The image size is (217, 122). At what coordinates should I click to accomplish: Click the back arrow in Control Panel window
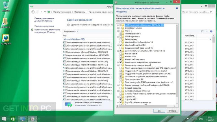tap(33, 12)
